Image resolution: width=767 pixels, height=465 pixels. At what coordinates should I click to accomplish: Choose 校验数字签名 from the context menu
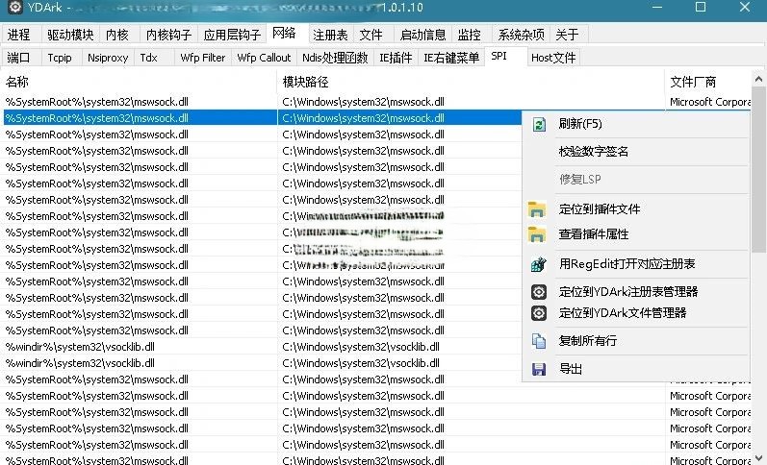point(636,152)
